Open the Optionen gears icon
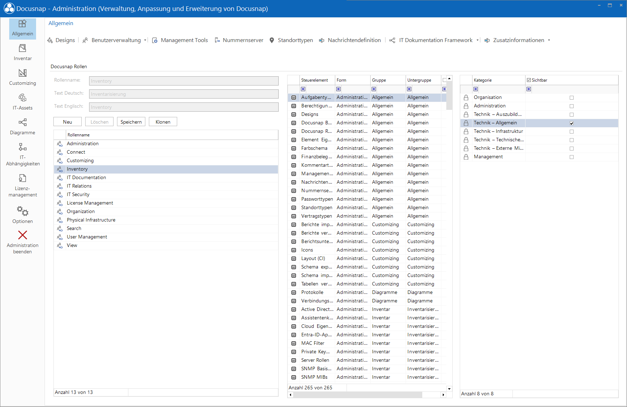 pos(23,211)
